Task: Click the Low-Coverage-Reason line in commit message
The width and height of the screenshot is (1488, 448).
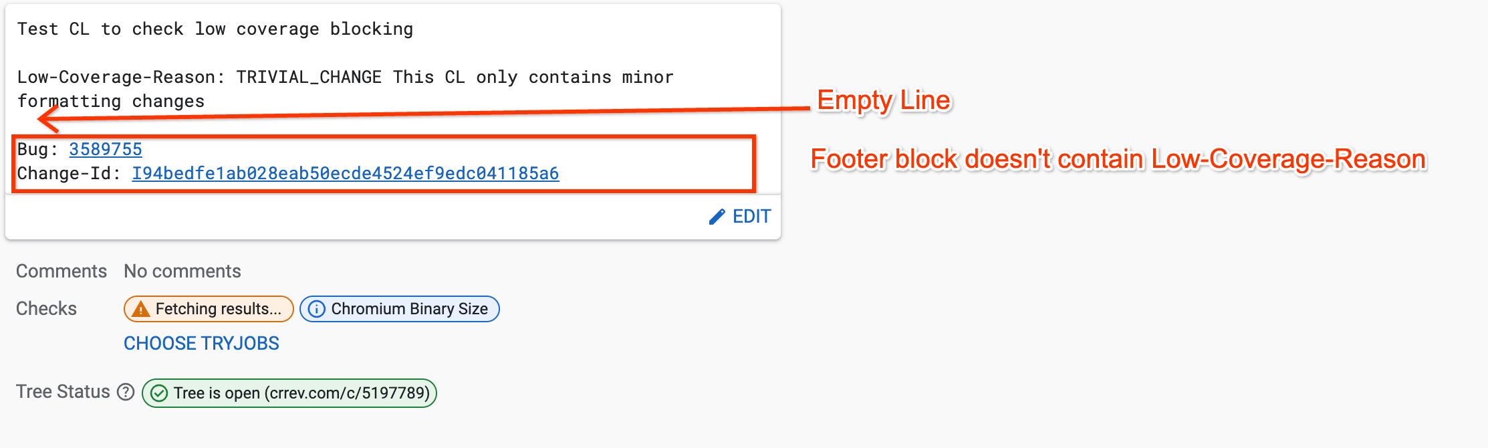Action: coord(346,77)
